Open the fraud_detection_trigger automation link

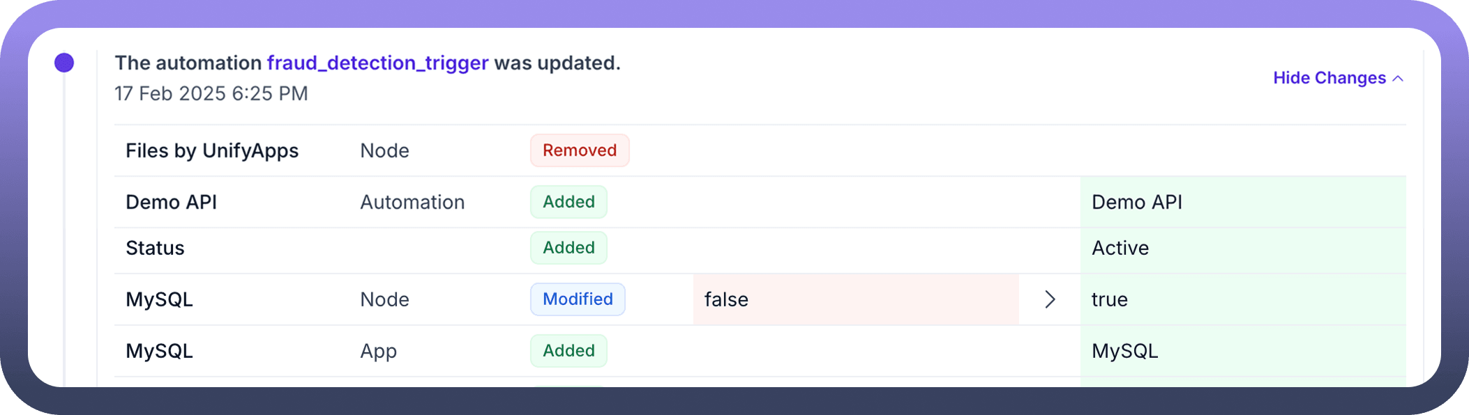(377, 63)
